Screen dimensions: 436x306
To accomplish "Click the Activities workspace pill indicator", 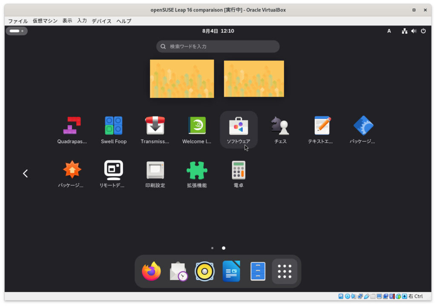I will click(17, 31).
